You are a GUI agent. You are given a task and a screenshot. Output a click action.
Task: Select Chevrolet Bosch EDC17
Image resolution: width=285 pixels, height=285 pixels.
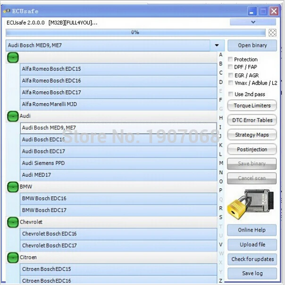pos(118,246)
